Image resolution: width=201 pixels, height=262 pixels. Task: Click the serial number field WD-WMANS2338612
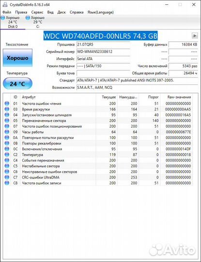coord(103,51)
